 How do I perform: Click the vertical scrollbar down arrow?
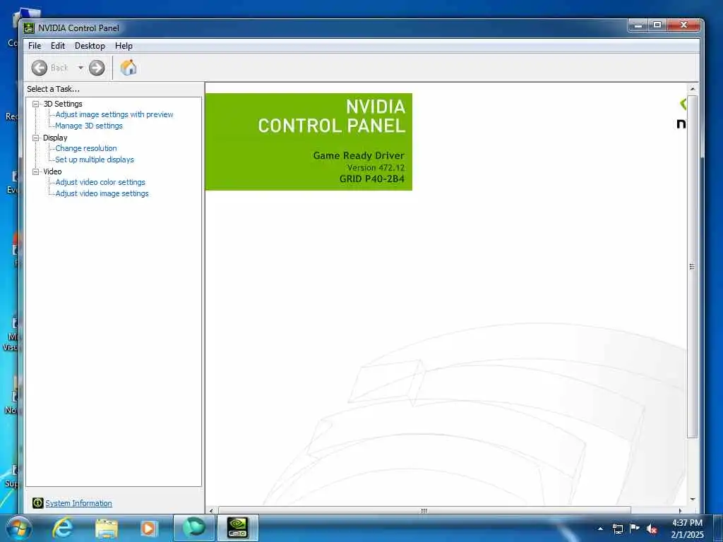[x=692, y=500]
